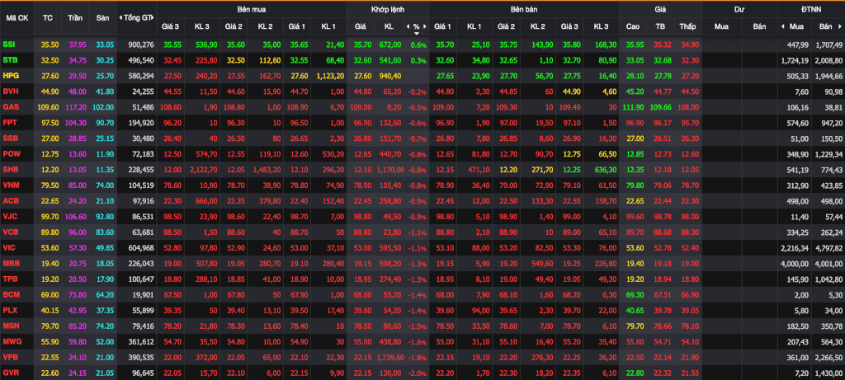
Task: Select the SHB stock row symbol
Action: tap(10, 170)
